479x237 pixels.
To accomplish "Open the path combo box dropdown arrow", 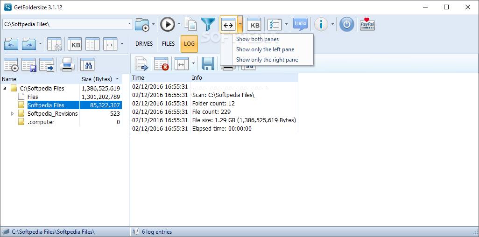I will (x=129, y=24).
